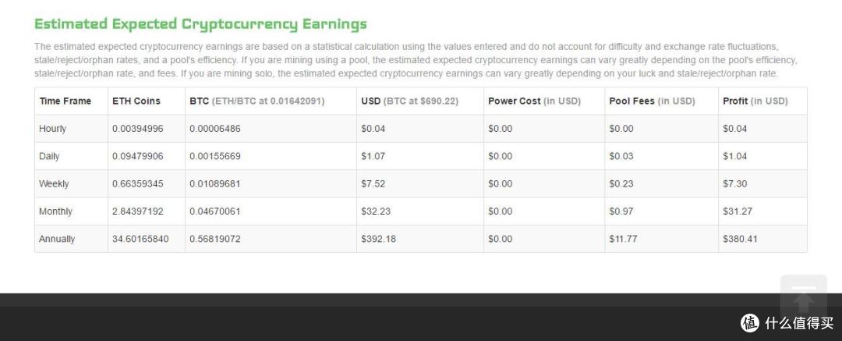Click the weekly BTC value 0.01089681
Screen dimensions: 842x341
point(215,184)
